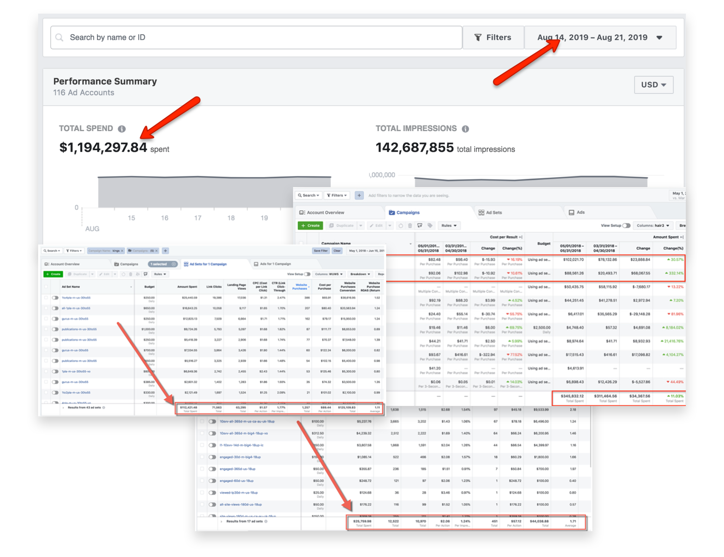The image size is (724, 557).
Task: Click the export icon in Ad Sets toolbar
Action: coord(146,274)
